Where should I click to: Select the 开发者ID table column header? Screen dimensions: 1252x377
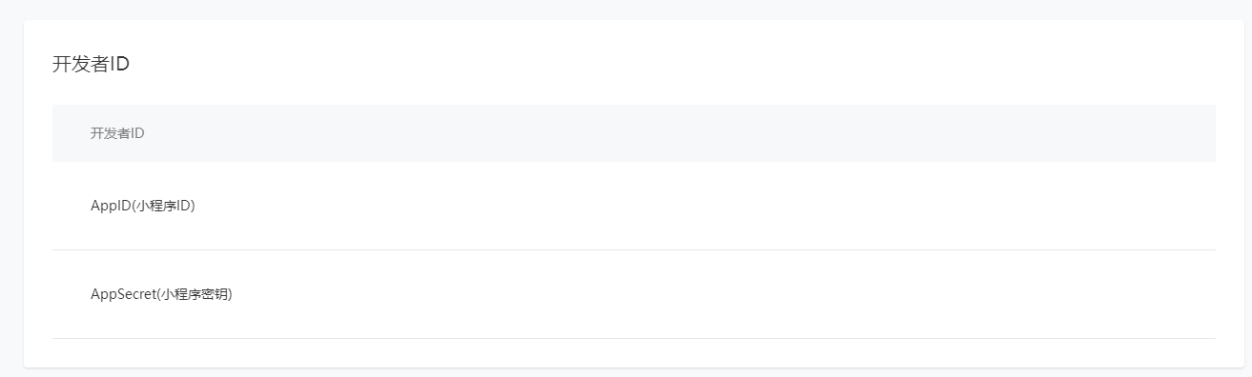click(x=117, y=133)
